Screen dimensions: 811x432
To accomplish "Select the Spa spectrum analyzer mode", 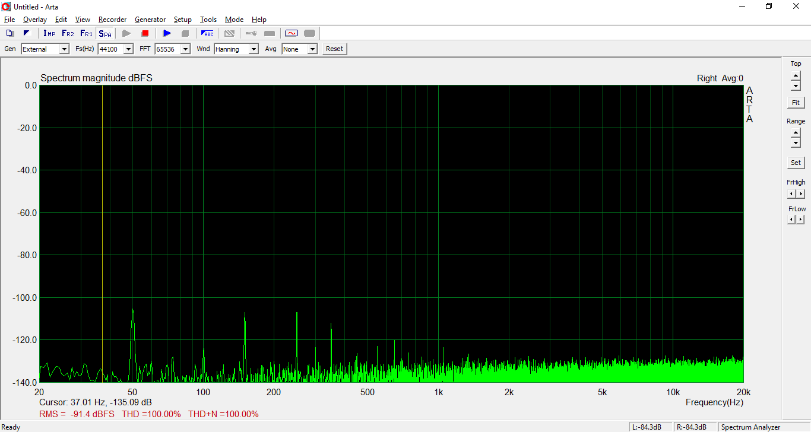I will point(104,33).
